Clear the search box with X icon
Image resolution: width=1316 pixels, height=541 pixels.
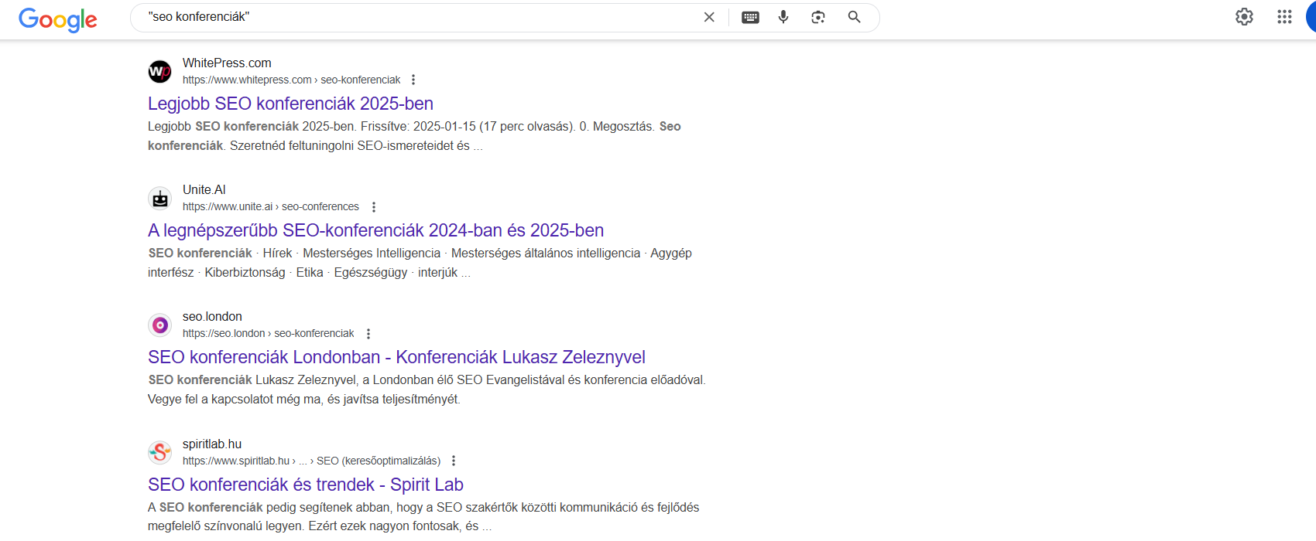709,17
